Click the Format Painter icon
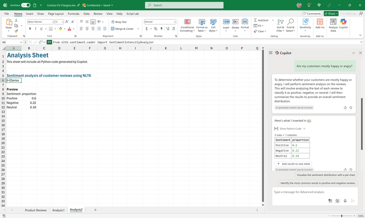Image resolution: width=365 pixels, height=218 pixels. tap(17, 31)
